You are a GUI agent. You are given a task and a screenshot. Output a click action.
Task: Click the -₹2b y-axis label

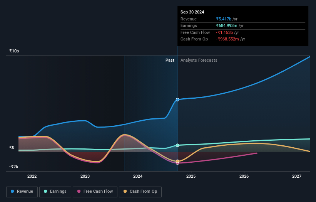(14, 167)
